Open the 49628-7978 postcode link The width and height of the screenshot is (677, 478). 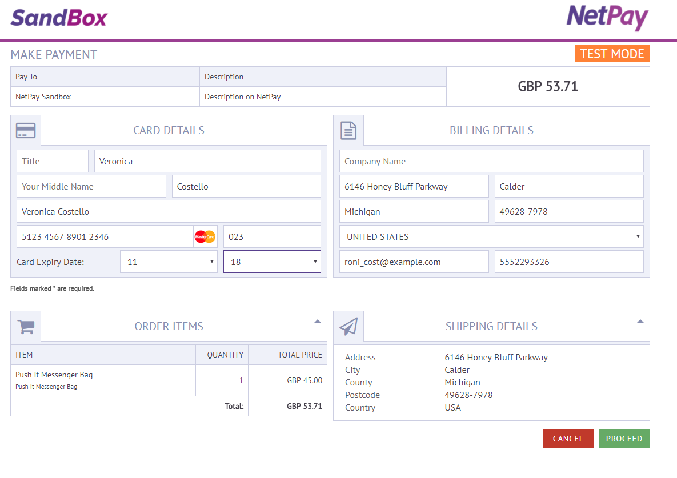468,395
